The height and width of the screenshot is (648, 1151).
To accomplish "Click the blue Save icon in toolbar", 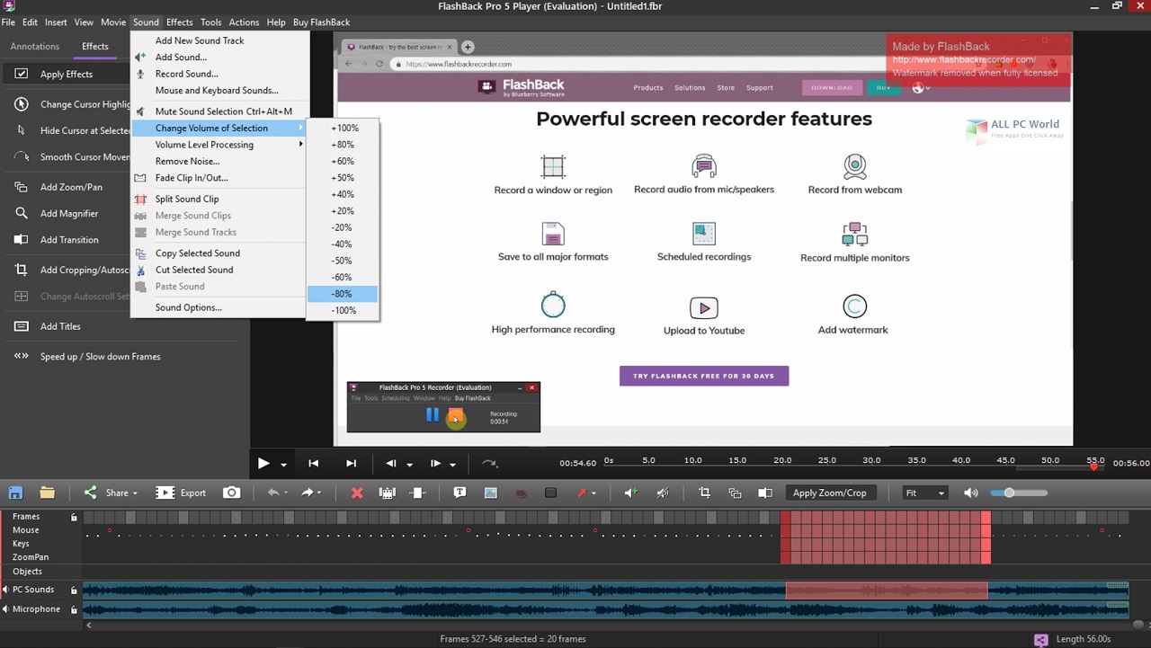I will (15, 493).
